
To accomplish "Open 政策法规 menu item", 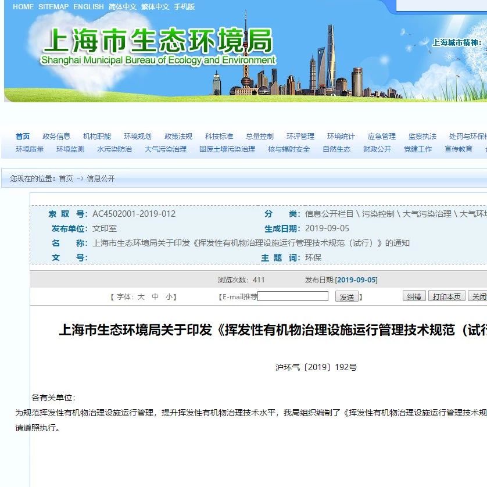I will [x=178, y=137].
